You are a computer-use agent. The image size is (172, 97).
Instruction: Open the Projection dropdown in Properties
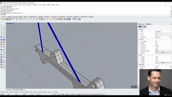[170, 37]
